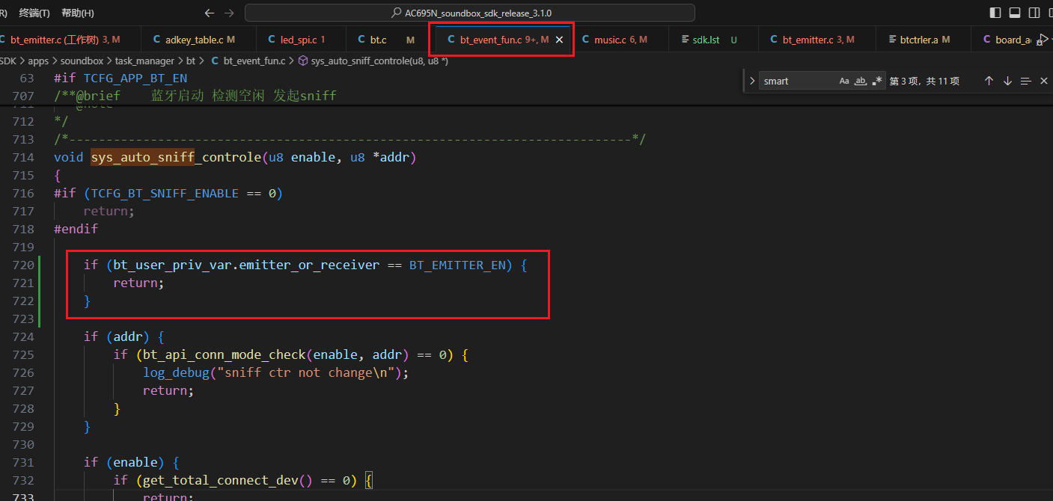Viewport: 1053px width, 501px height.
Task: Click line number 724 in the gutter
Action: [x=24, y=336]
